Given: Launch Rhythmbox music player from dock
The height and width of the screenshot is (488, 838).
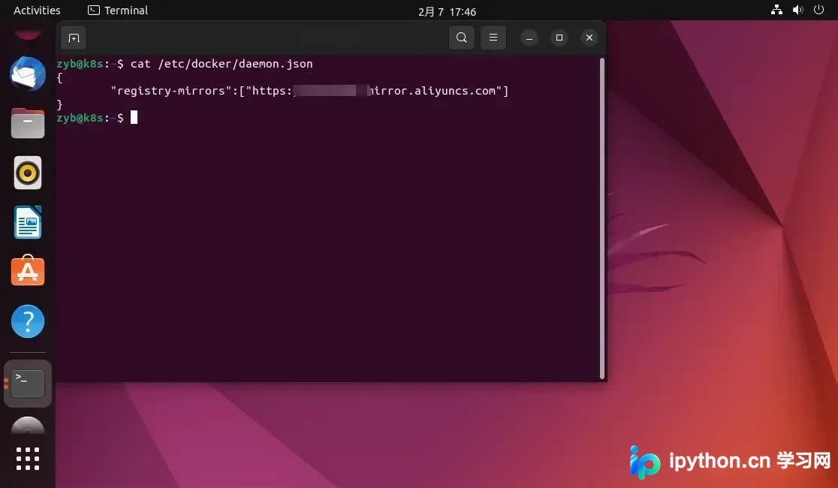Looking at the screenshot, I should pyautogui.click(x=28, y=173).
